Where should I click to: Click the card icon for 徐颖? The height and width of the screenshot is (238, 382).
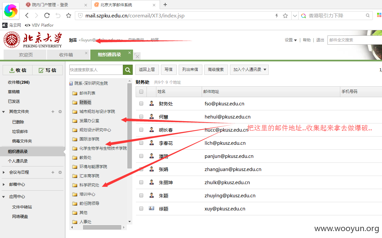point(151,208)
